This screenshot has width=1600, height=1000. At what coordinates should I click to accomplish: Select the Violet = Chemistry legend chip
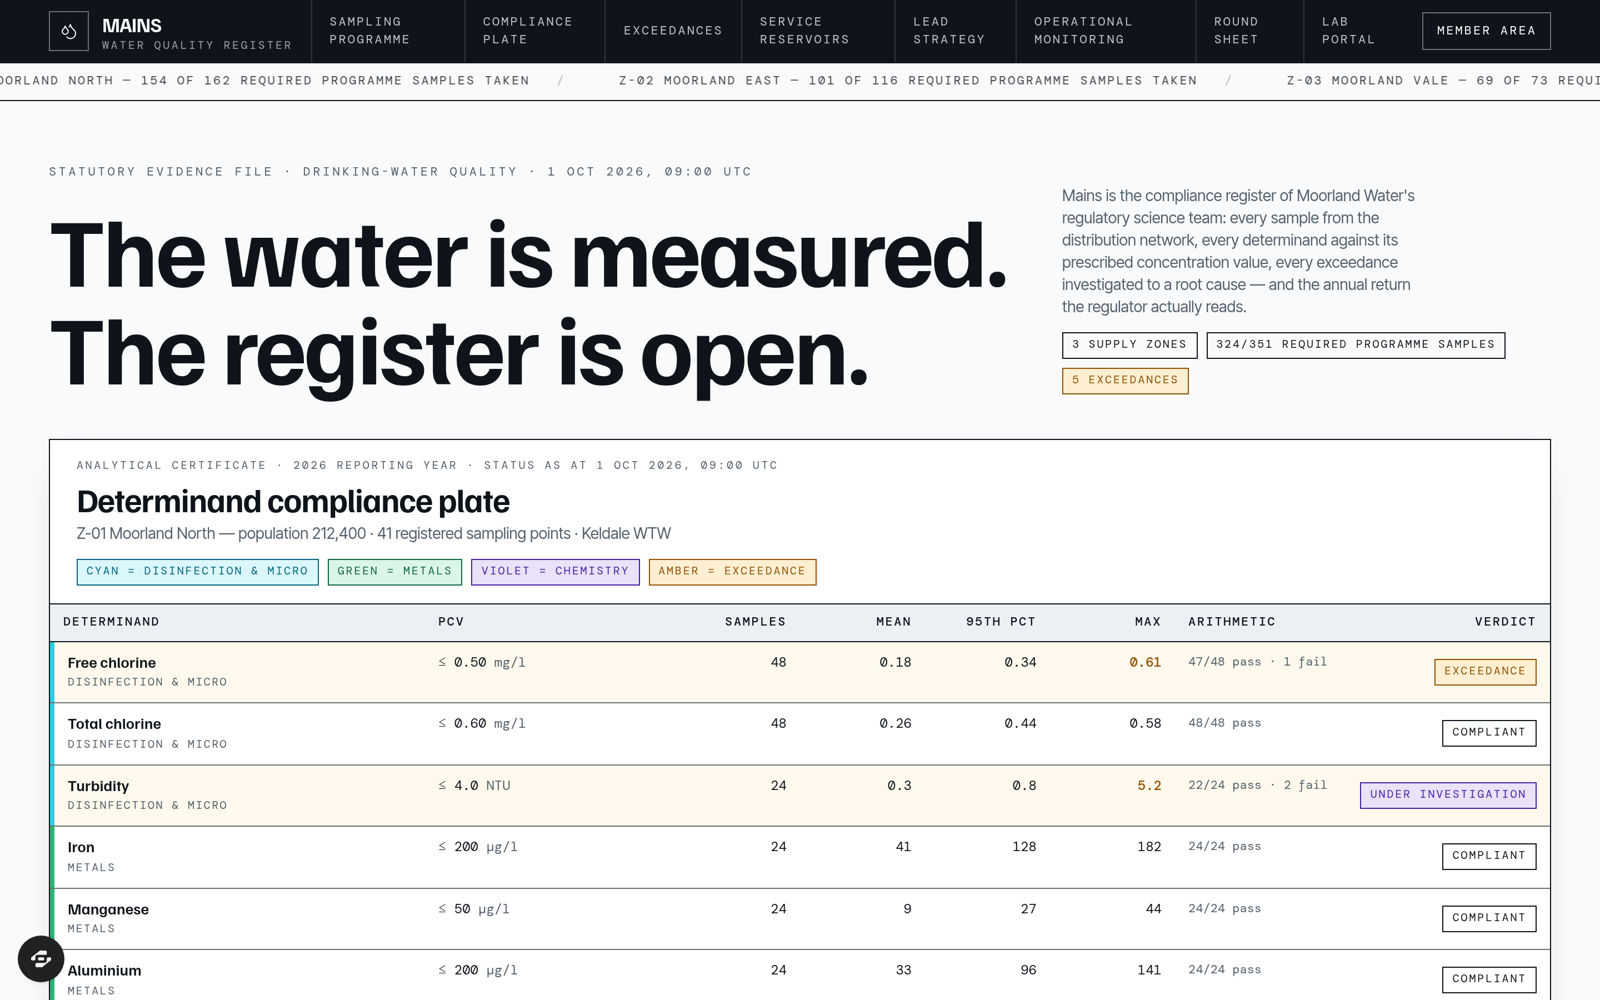554,572
